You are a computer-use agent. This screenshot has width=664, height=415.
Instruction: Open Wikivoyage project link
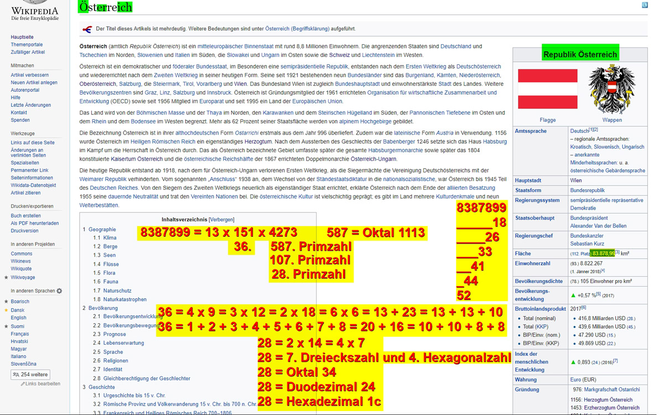click(23, 277)
